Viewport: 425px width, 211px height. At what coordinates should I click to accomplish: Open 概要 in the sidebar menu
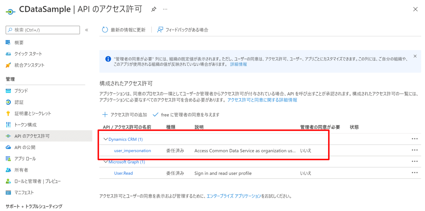(x=19, y=42)
